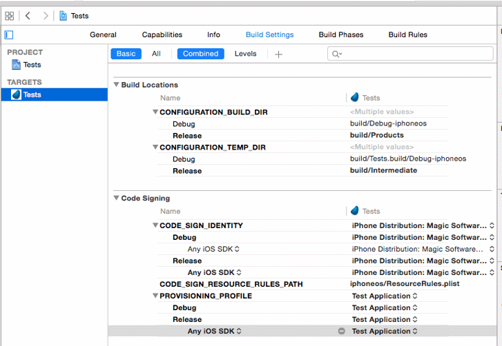Collapse the CONFIGURATION_BUILD_DIR setting
The image size is (502, 346).
[155, 112]
